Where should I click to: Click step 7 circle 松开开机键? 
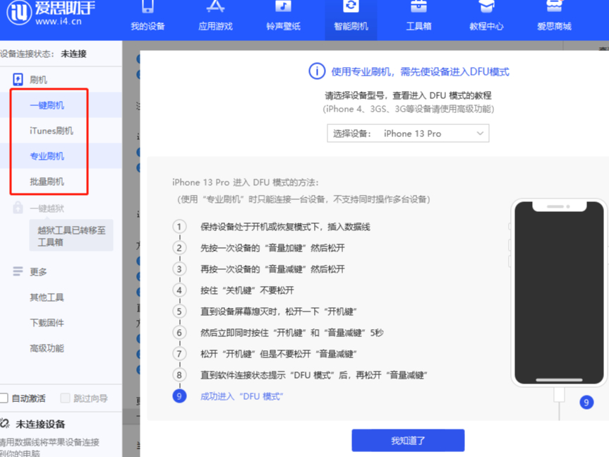click(x=179, y=354)
